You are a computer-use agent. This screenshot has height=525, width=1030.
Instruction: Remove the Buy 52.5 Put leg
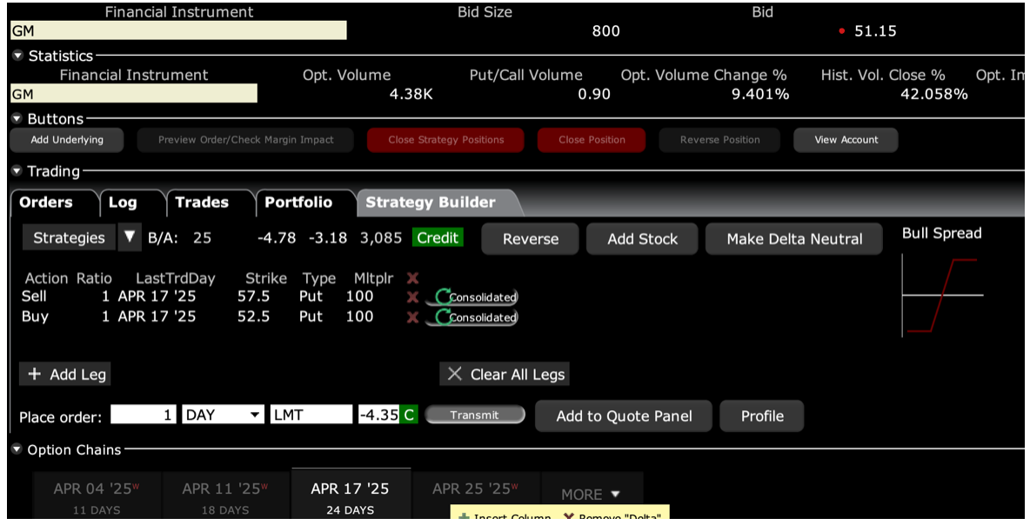[412, 317]
